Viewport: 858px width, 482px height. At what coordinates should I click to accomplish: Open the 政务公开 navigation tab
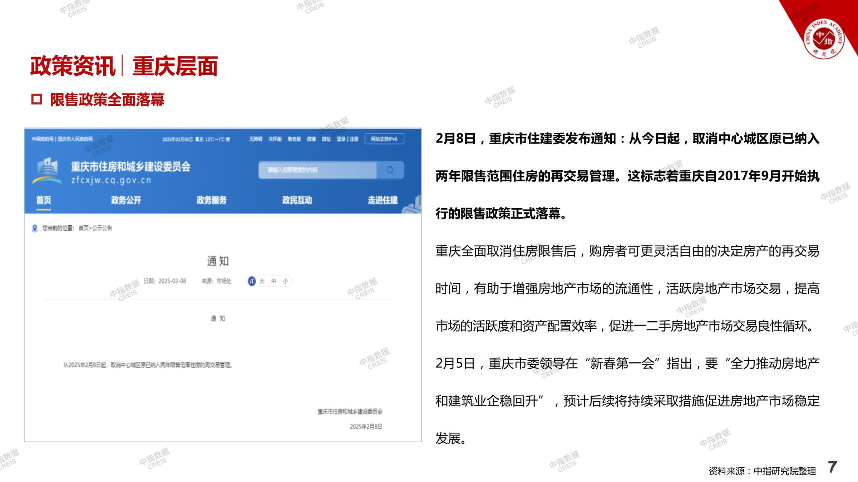(x=126, y=200)
